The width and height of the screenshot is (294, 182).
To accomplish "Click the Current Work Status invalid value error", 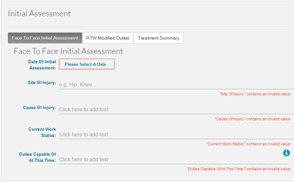I will pyautogui.click(x=248, y=144).
